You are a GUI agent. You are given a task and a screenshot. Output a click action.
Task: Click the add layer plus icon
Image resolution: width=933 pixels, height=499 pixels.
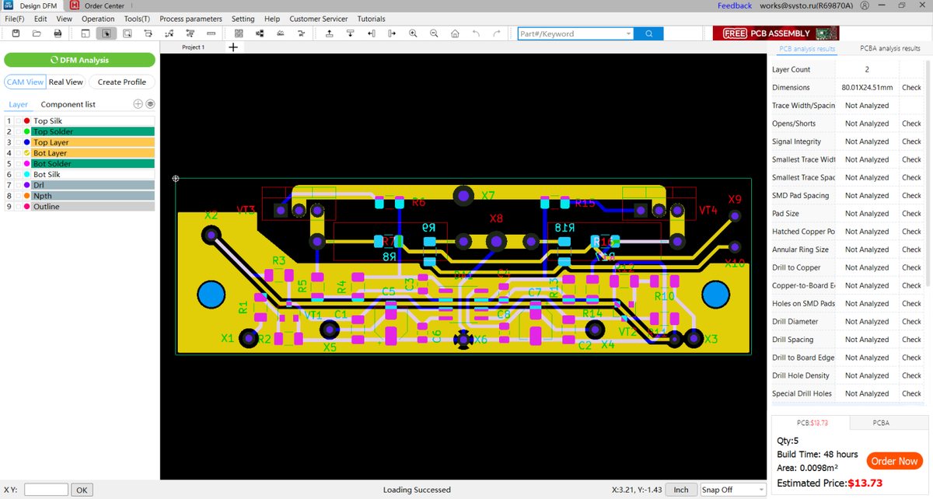click(x=138, y=104)
